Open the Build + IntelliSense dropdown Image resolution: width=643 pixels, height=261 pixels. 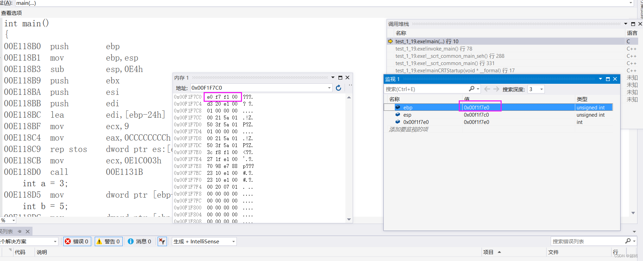pos(204,241)
